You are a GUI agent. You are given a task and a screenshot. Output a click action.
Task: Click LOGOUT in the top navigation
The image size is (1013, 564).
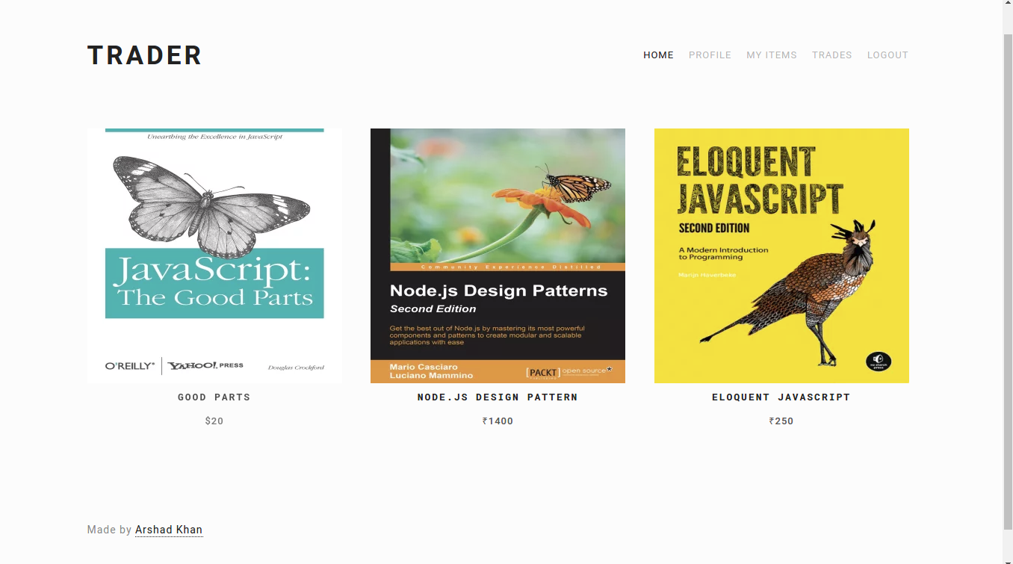(887, 55)
